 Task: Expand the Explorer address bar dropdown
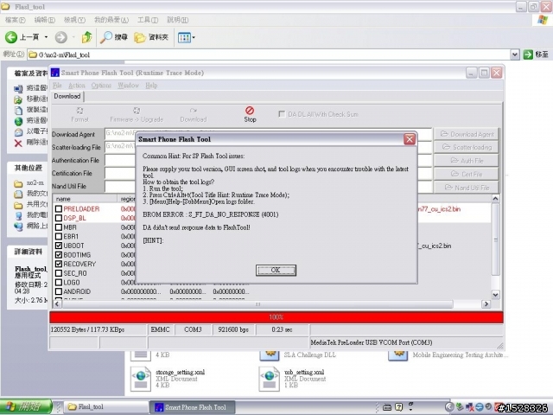515,54
